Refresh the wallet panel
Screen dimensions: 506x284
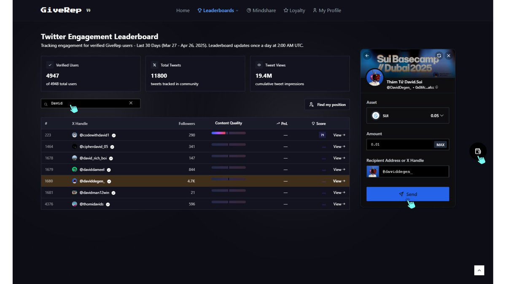coord(439,56)
